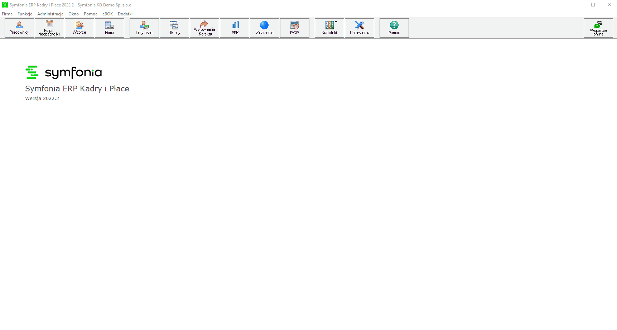This screenshot has height=330, width=617.
Task: Open the Okno menu
Action: click(74, 14)
